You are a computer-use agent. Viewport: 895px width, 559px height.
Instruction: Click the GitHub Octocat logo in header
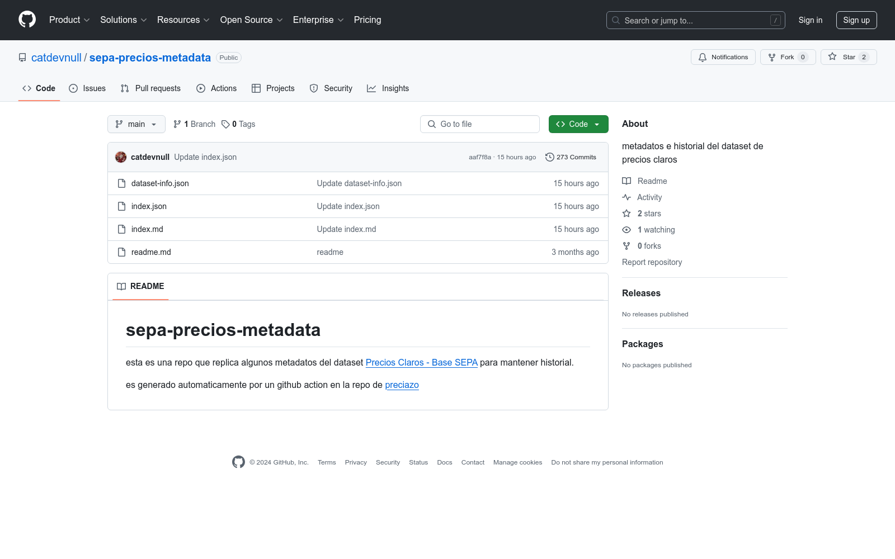point(27,20)
